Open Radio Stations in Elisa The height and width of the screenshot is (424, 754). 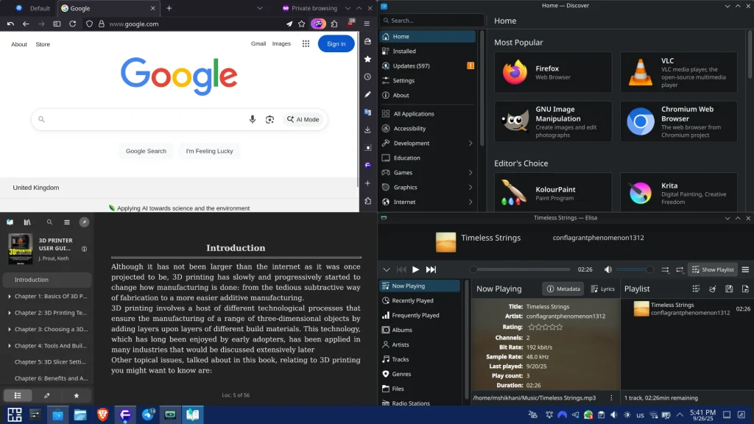(420, 403)
